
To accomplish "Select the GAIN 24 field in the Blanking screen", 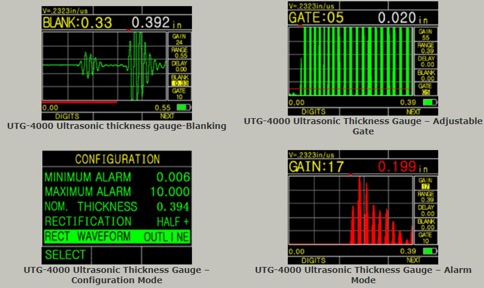I will point(179,39).
